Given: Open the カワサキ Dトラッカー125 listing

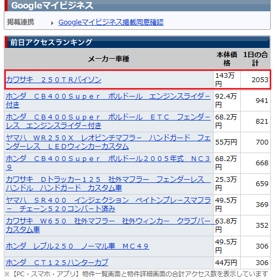Looking at the screenshot, I should (108, 184).
